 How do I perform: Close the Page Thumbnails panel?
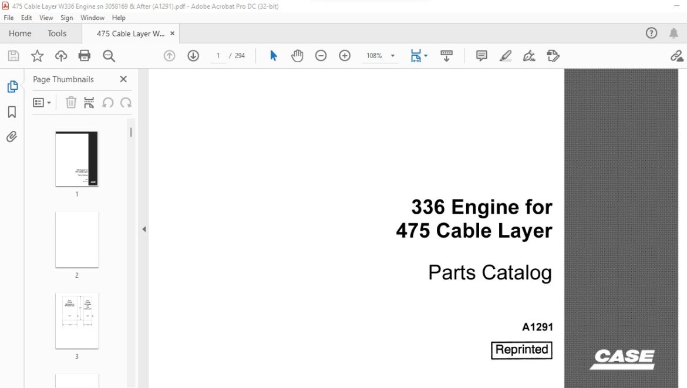(x=123, y=79)
